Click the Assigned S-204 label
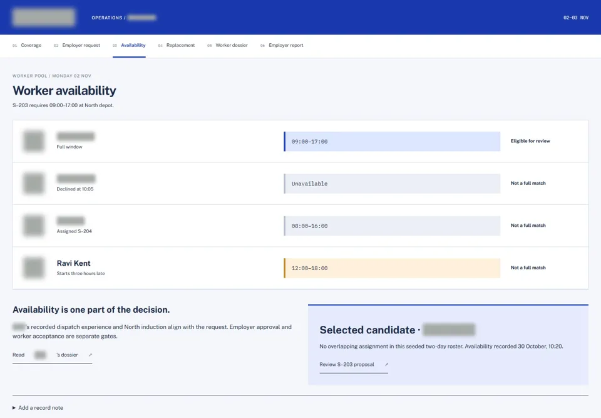The width and height of the screenshot is (601, 418). pyautogui.click(x=74, y=231)
